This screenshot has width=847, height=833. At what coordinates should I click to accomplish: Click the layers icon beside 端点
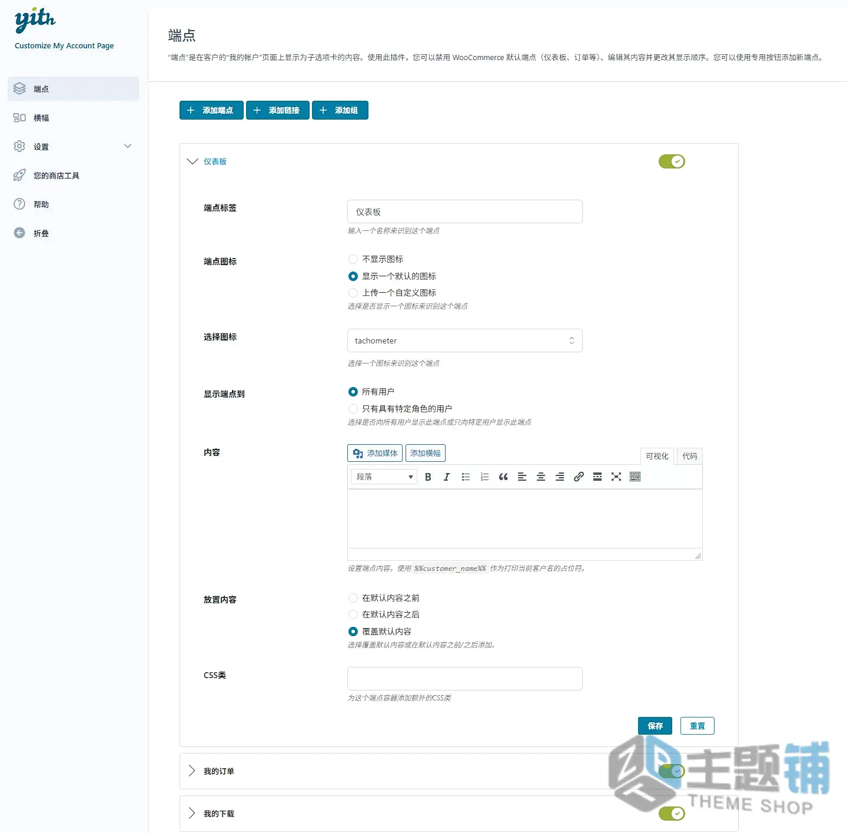[19, 88]
